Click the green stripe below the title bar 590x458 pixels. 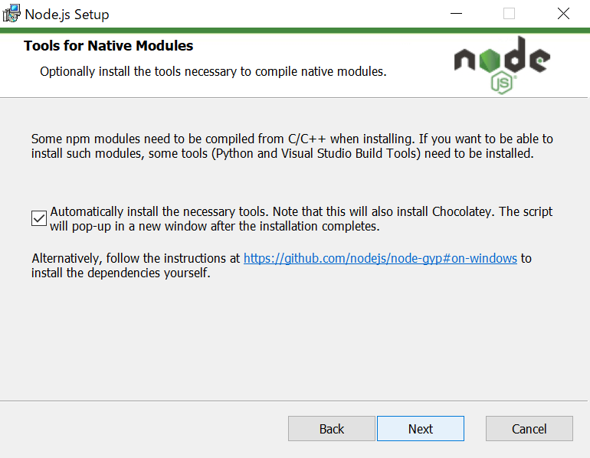coord(295,31)
